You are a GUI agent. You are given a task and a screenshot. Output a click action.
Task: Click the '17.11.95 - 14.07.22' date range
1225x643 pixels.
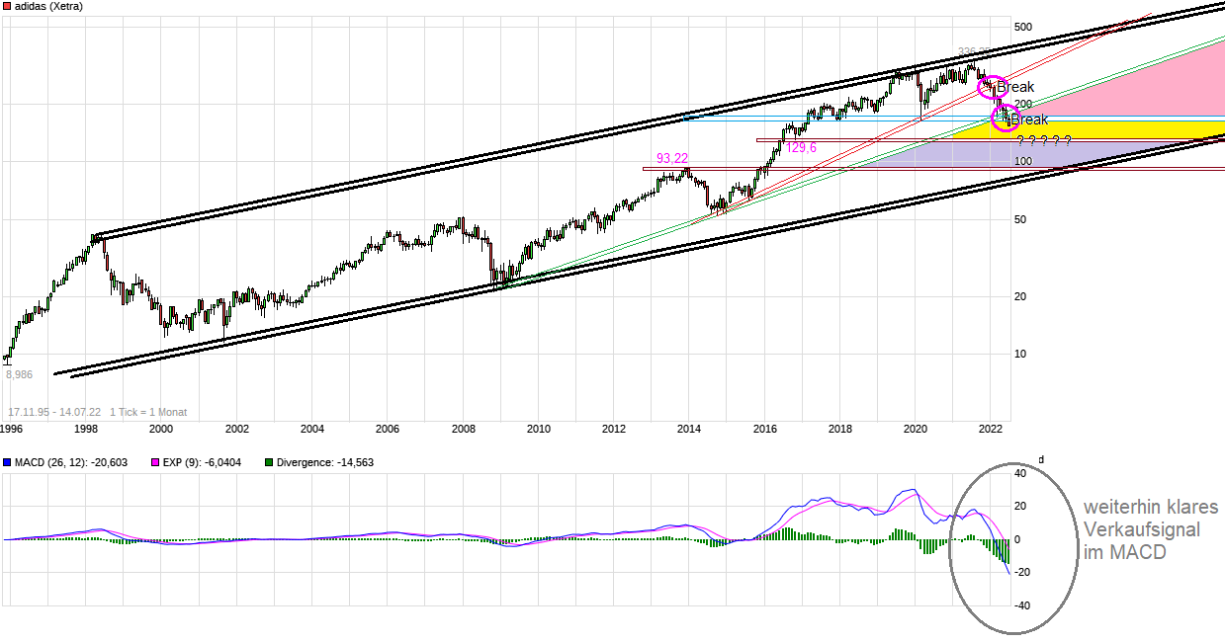point(53,412)
